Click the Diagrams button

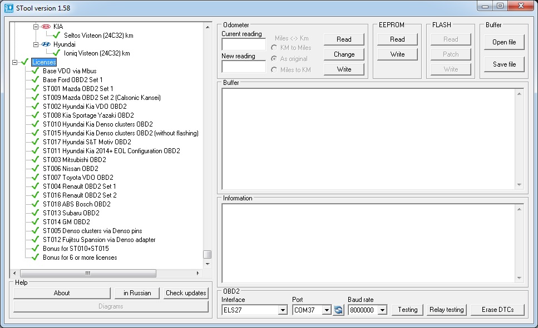tap(111, 306)
